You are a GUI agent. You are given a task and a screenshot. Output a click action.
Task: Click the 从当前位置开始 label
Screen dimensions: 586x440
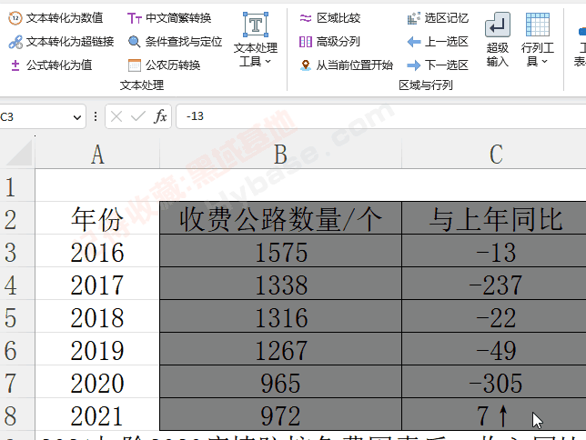pos(355,65)
